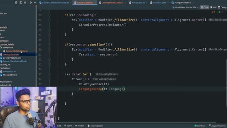Click res.isLoading condition in code

pyautogui.click(x=82, y=15)
